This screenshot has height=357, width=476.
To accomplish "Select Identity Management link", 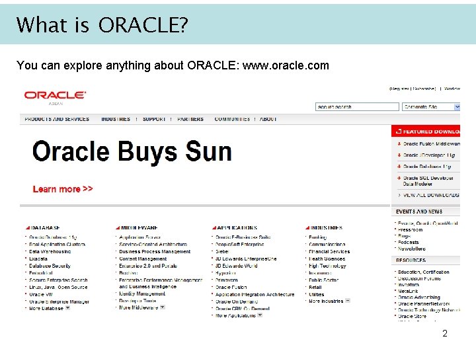I will pos(142,294).
